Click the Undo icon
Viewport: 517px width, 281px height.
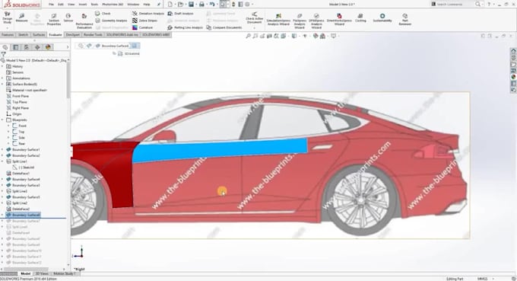click(x=212, y=5)
